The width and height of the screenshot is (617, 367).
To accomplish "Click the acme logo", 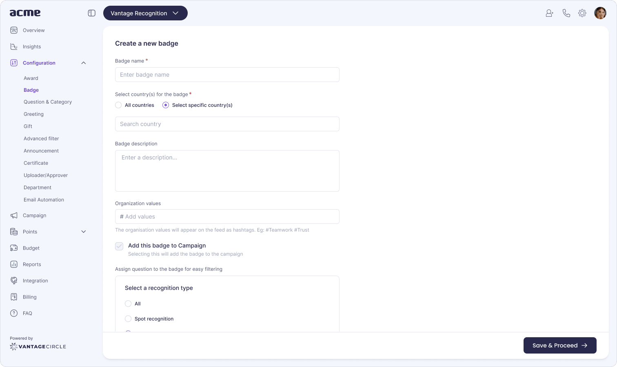I will coord(25,13).
